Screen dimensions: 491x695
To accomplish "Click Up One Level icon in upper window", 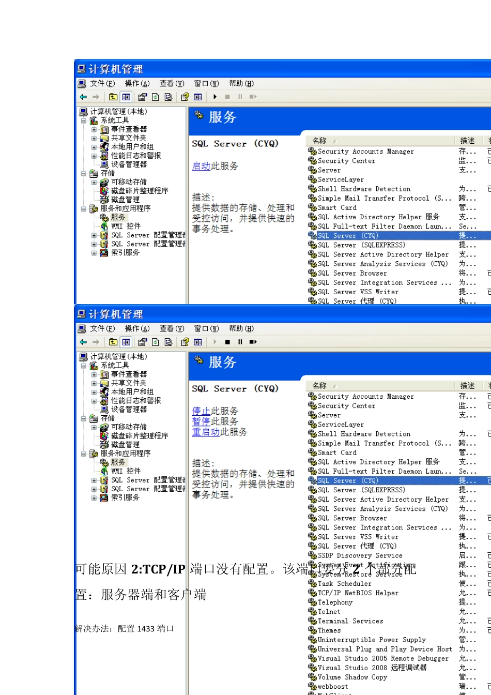I will [x=113, y=97].
